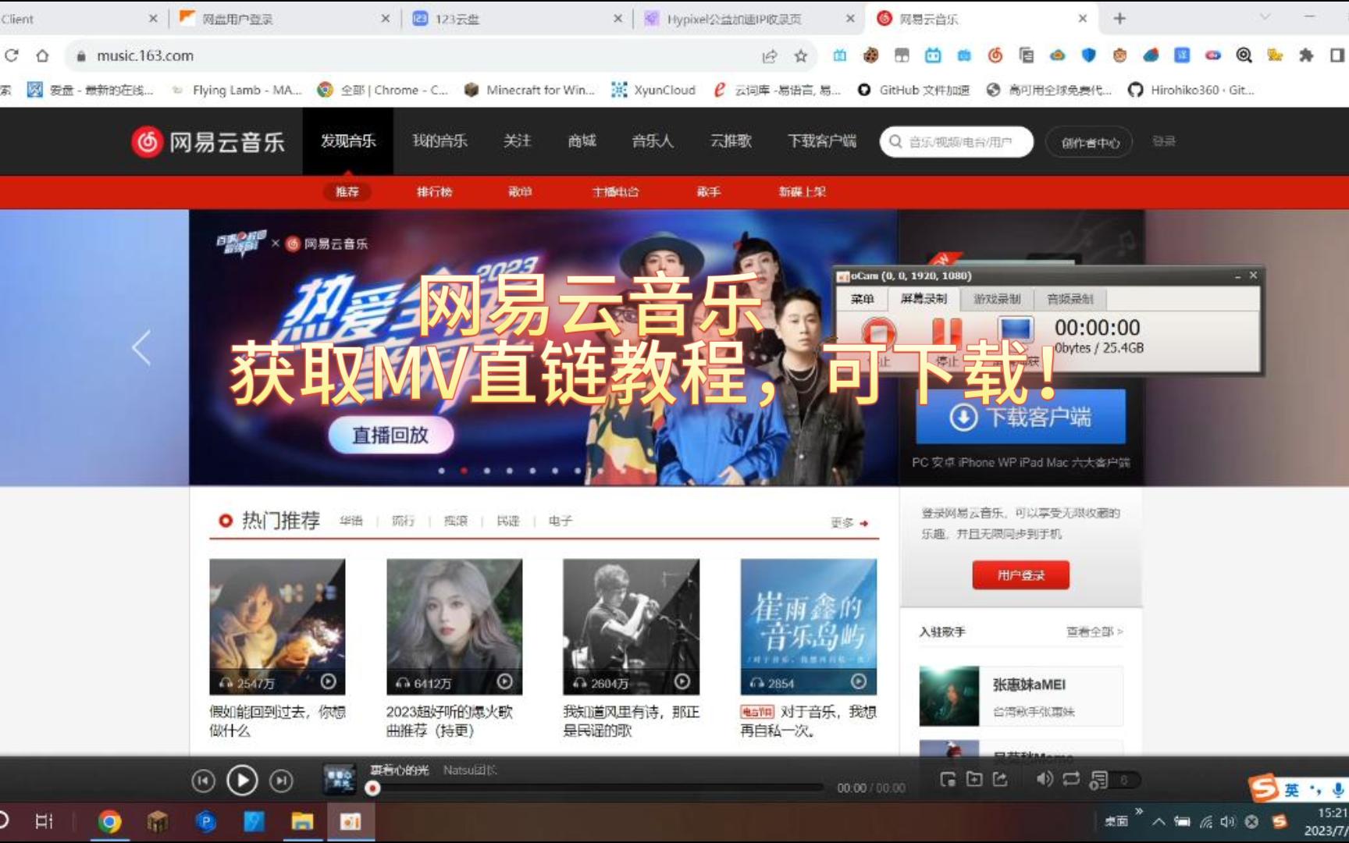1349x843 pixels.
Task: Select the 主播电台 sub-menu item
Action: pos(615,192)
